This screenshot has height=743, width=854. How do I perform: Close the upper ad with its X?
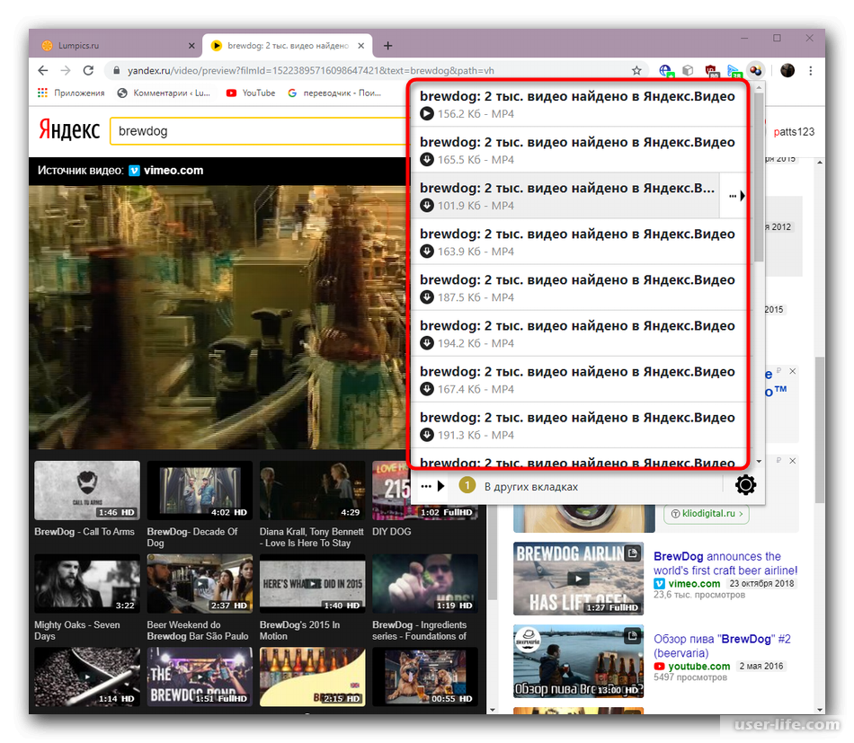pos(793,371)
